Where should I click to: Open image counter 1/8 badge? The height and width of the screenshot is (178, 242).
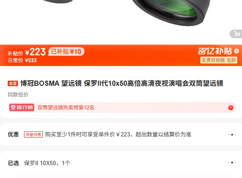(236, 34)
